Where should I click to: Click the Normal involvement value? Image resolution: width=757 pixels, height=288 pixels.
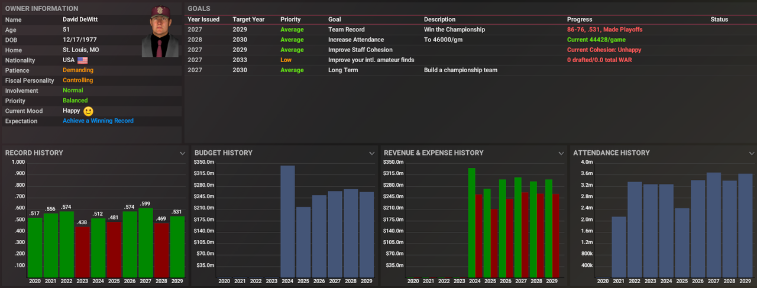point(73,90)
